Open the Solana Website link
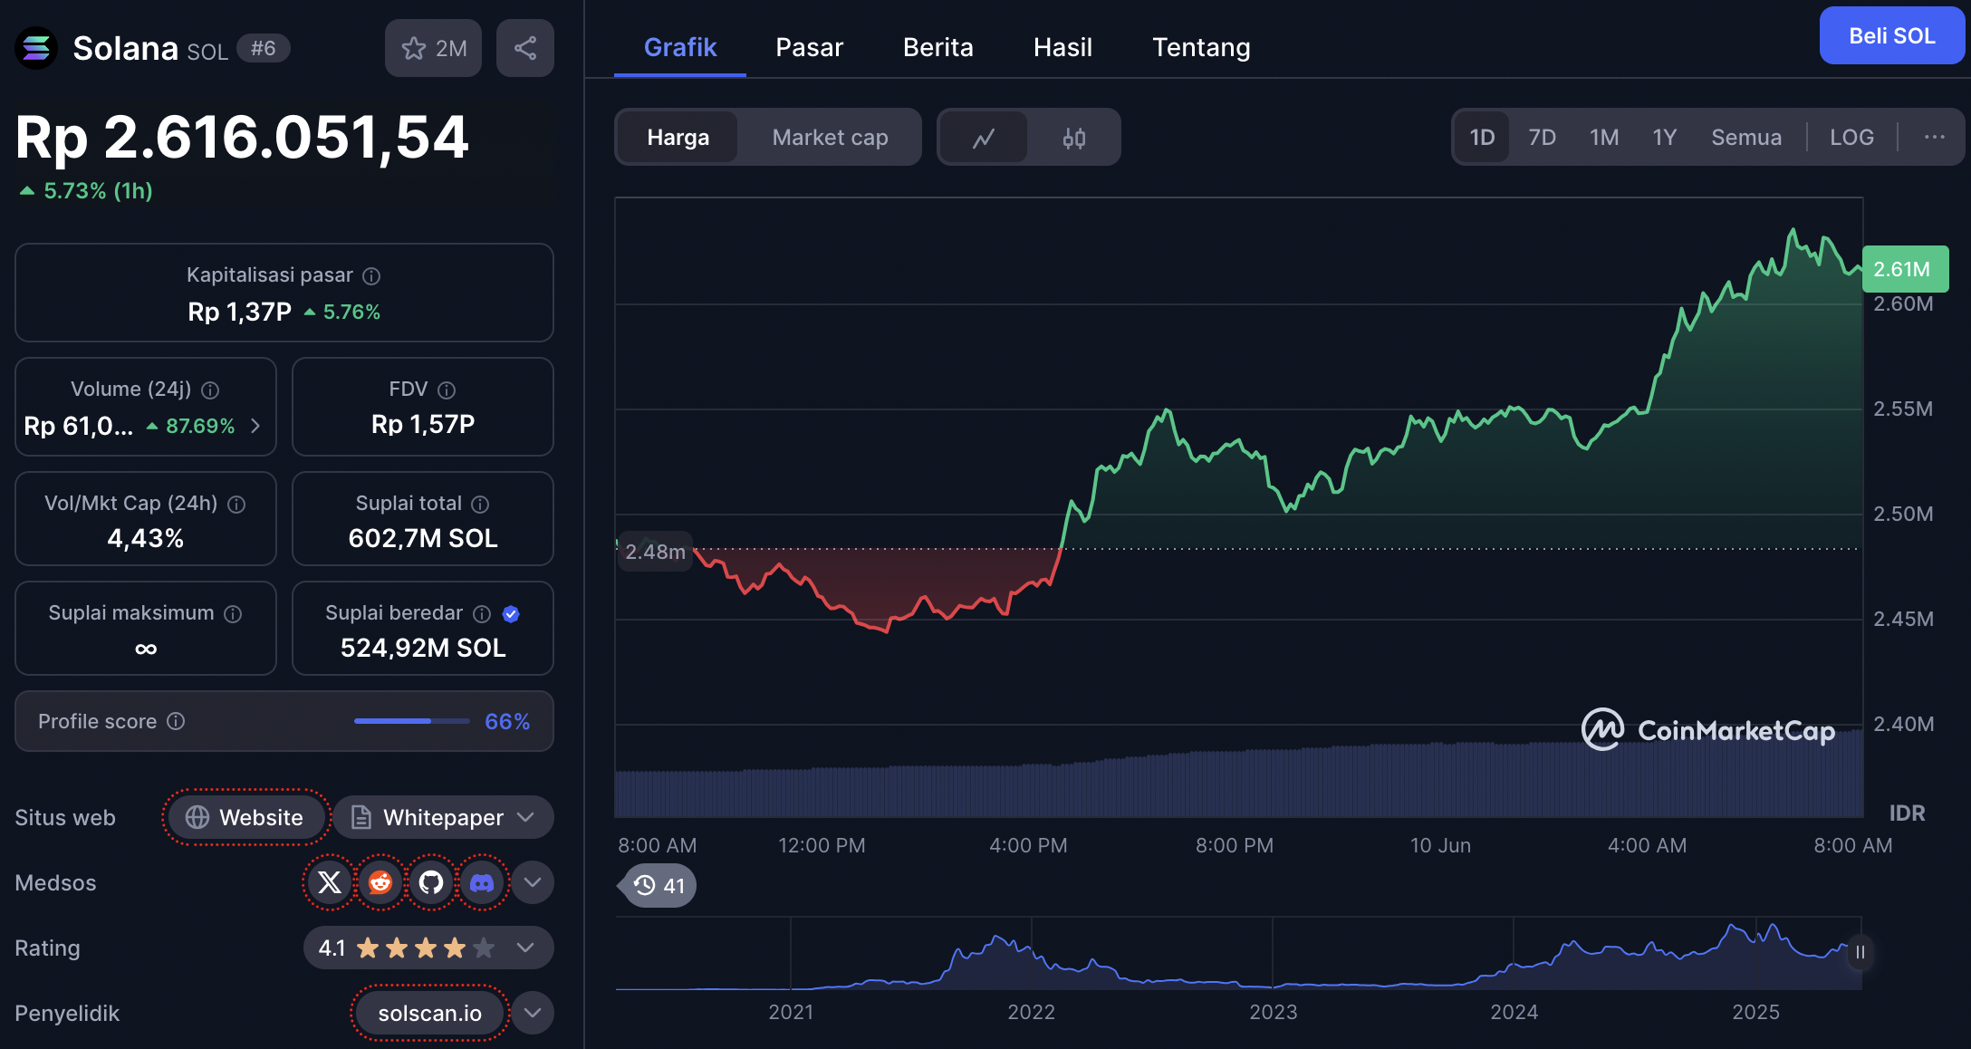 pos(245,817)
